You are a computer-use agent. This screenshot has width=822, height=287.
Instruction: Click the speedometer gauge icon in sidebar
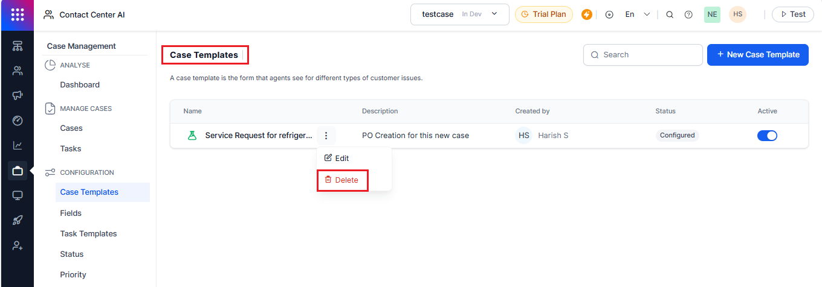click(x=17, y=121)
